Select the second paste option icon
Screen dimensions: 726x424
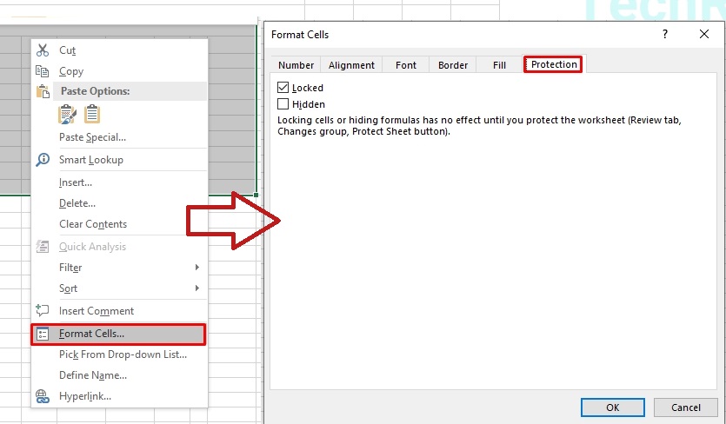92,114
